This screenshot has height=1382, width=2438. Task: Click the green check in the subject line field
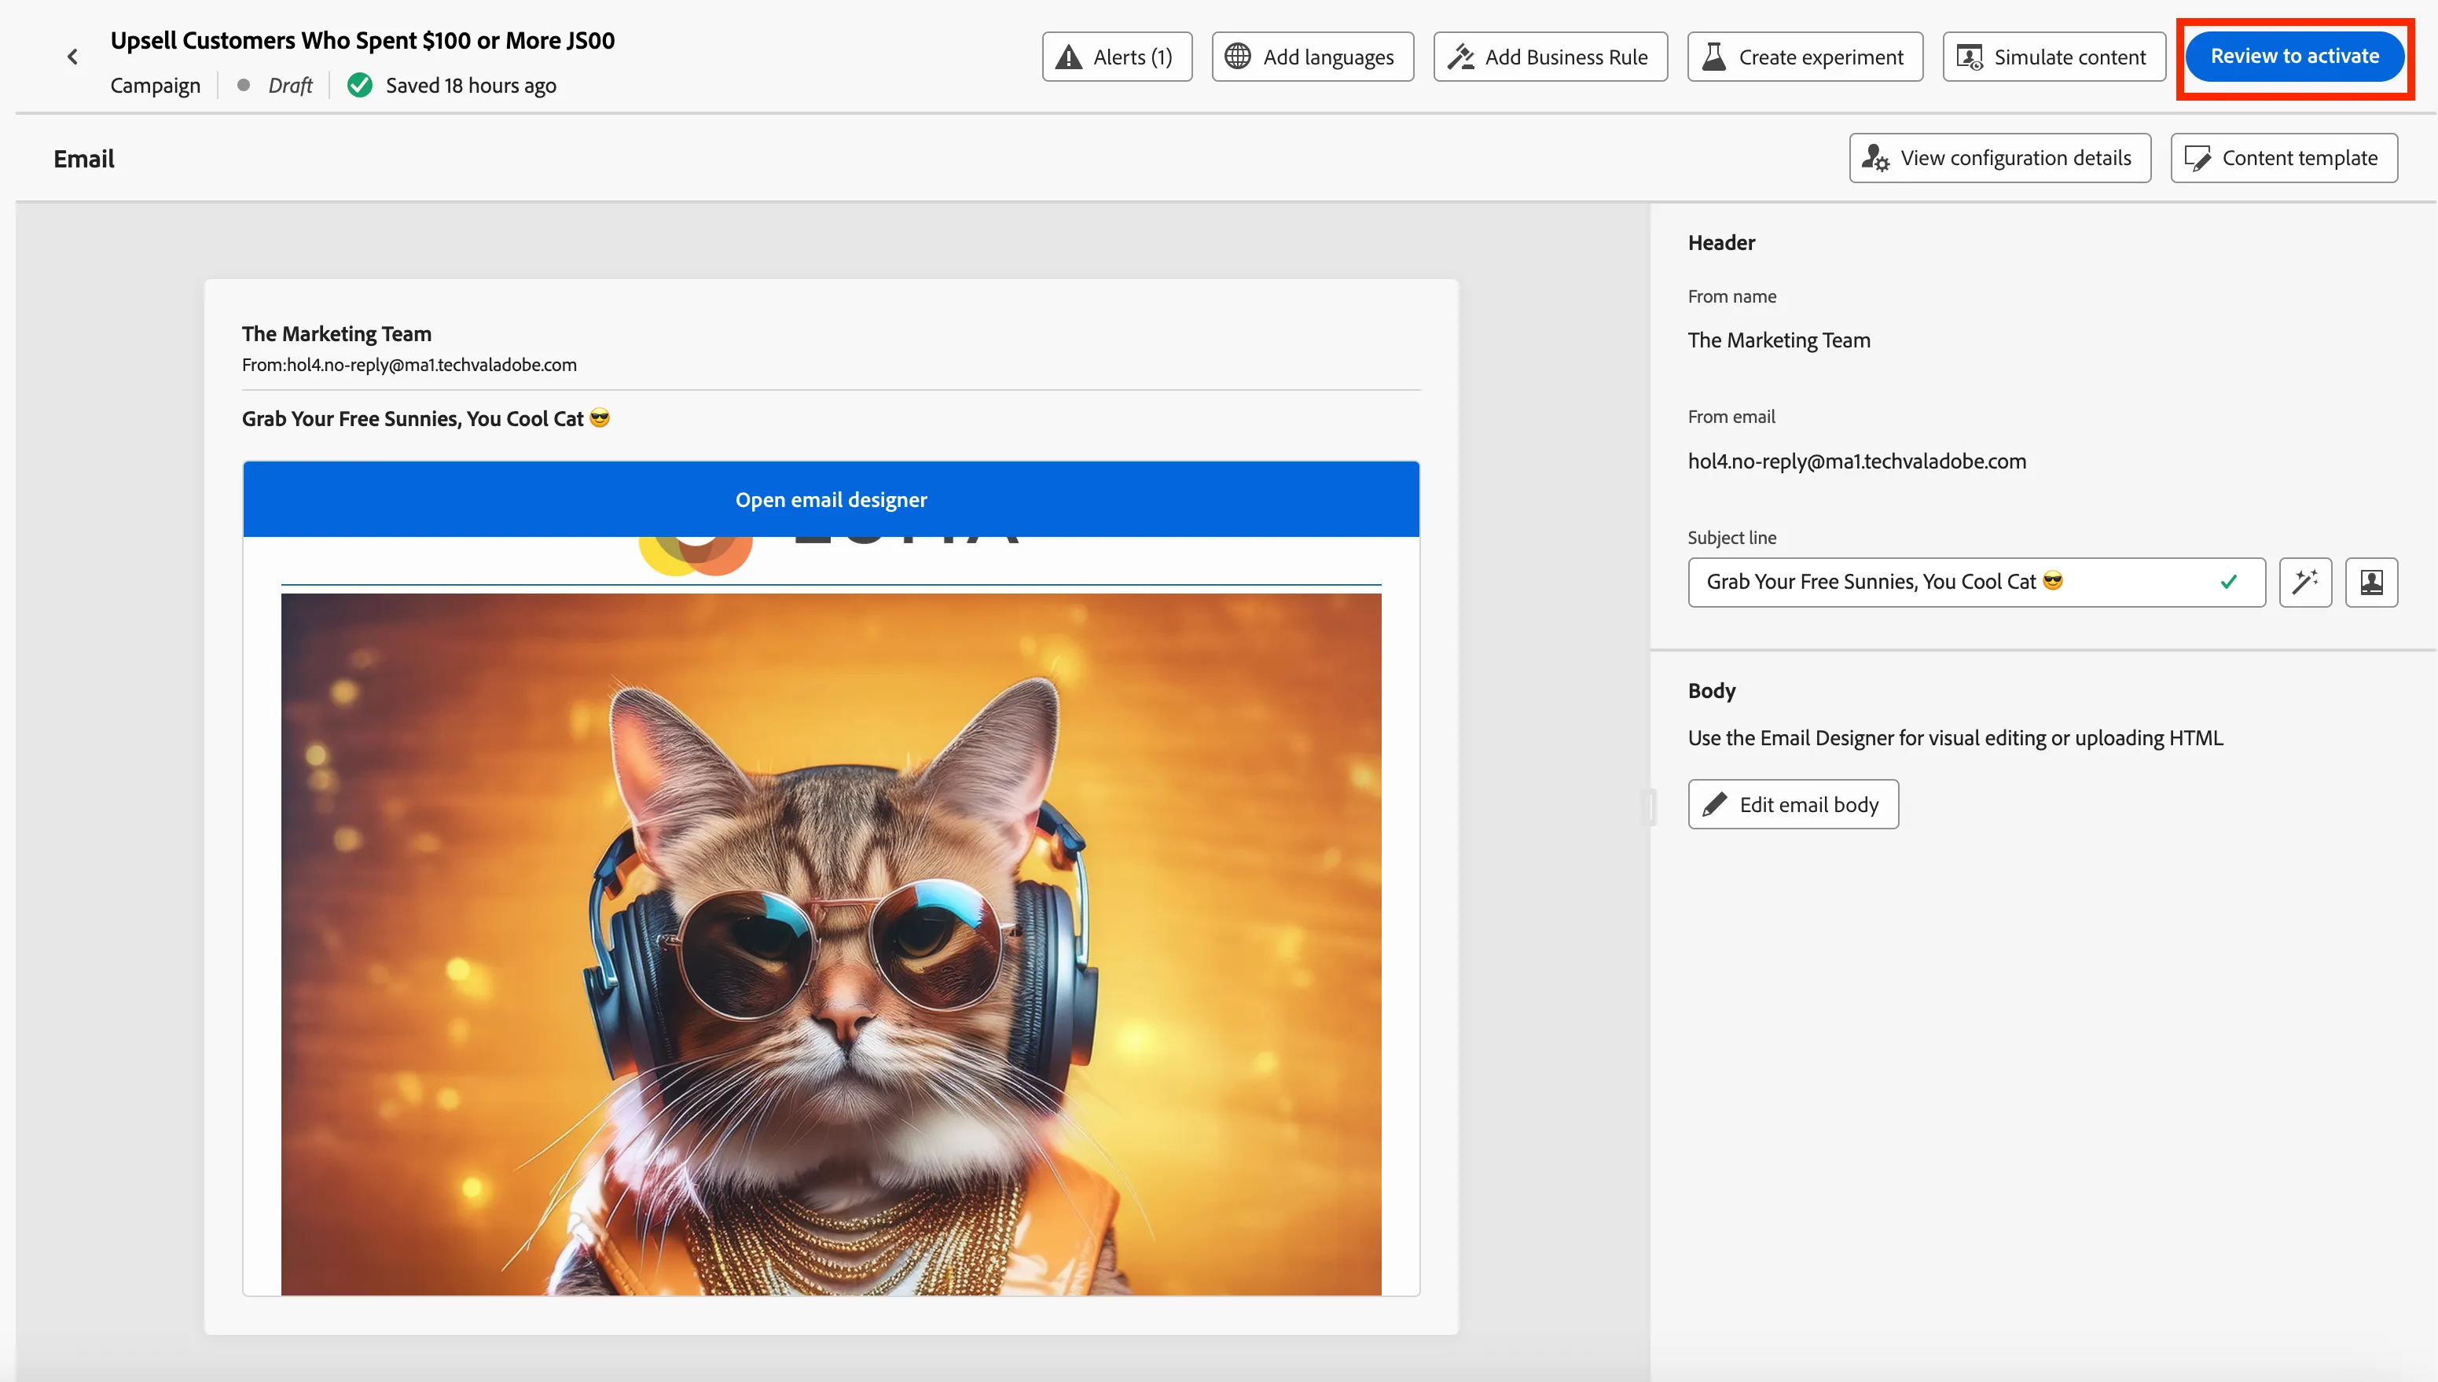(2228, 582)
